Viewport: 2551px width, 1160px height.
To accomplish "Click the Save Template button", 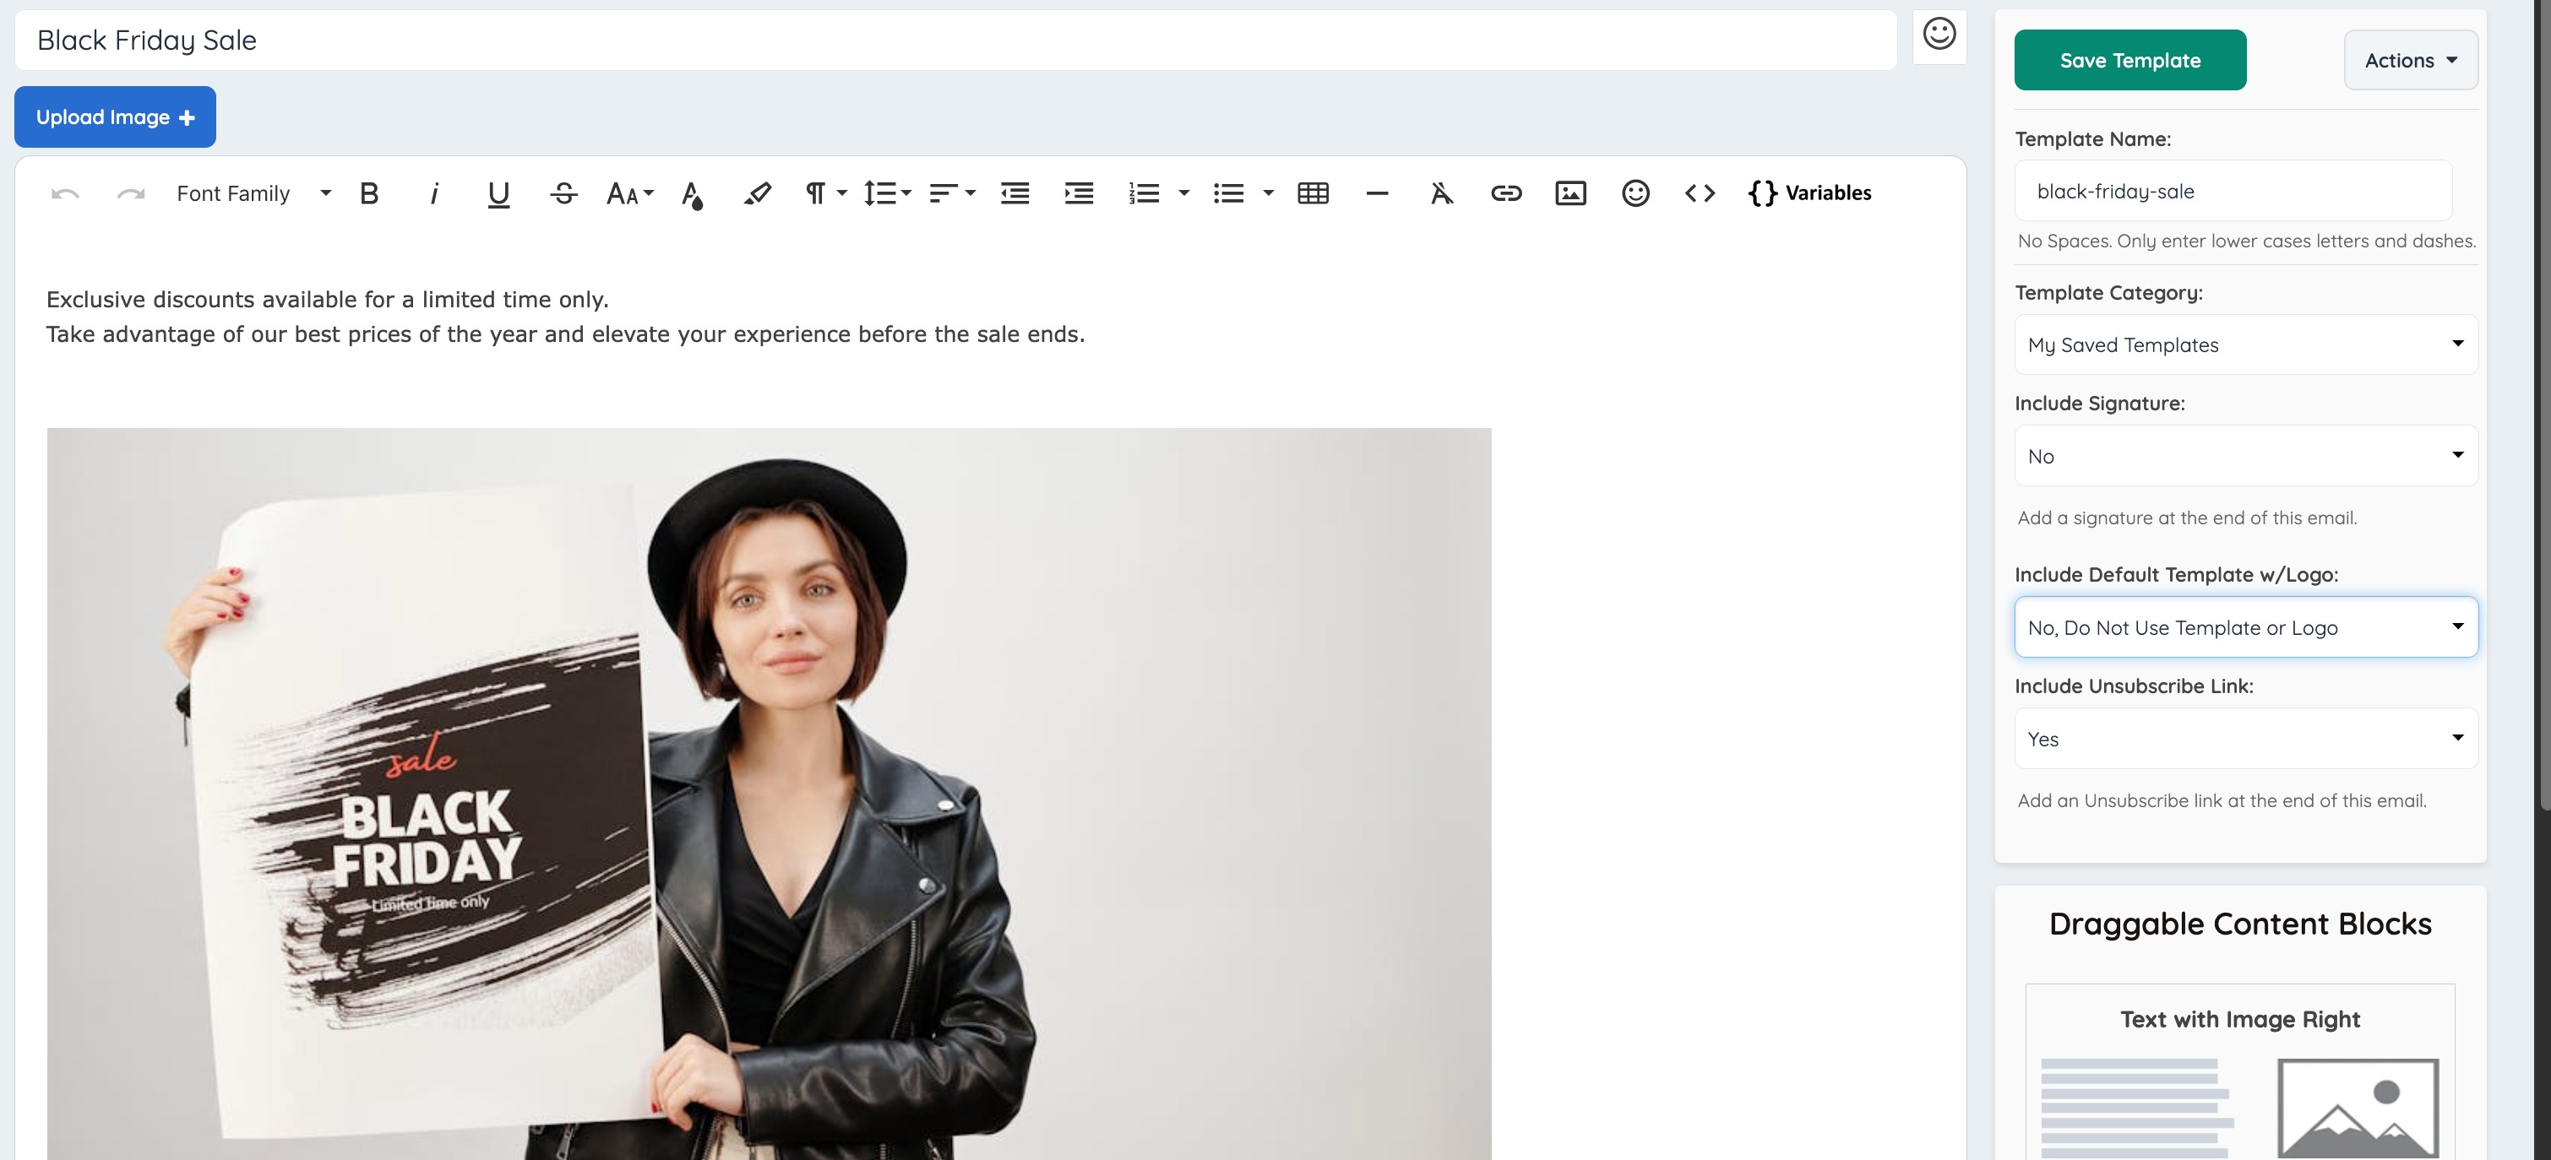I will point(2129,61).
